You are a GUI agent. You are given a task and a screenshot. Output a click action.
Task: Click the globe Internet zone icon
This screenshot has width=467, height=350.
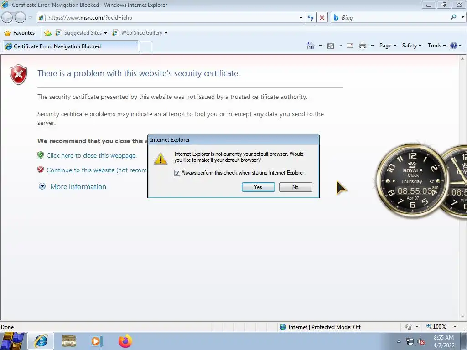(283, 327)
